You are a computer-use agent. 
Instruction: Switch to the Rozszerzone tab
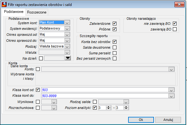tap(37, 12)
